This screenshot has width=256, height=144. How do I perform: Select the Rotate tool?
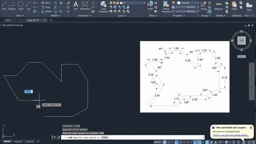point(56,3)
